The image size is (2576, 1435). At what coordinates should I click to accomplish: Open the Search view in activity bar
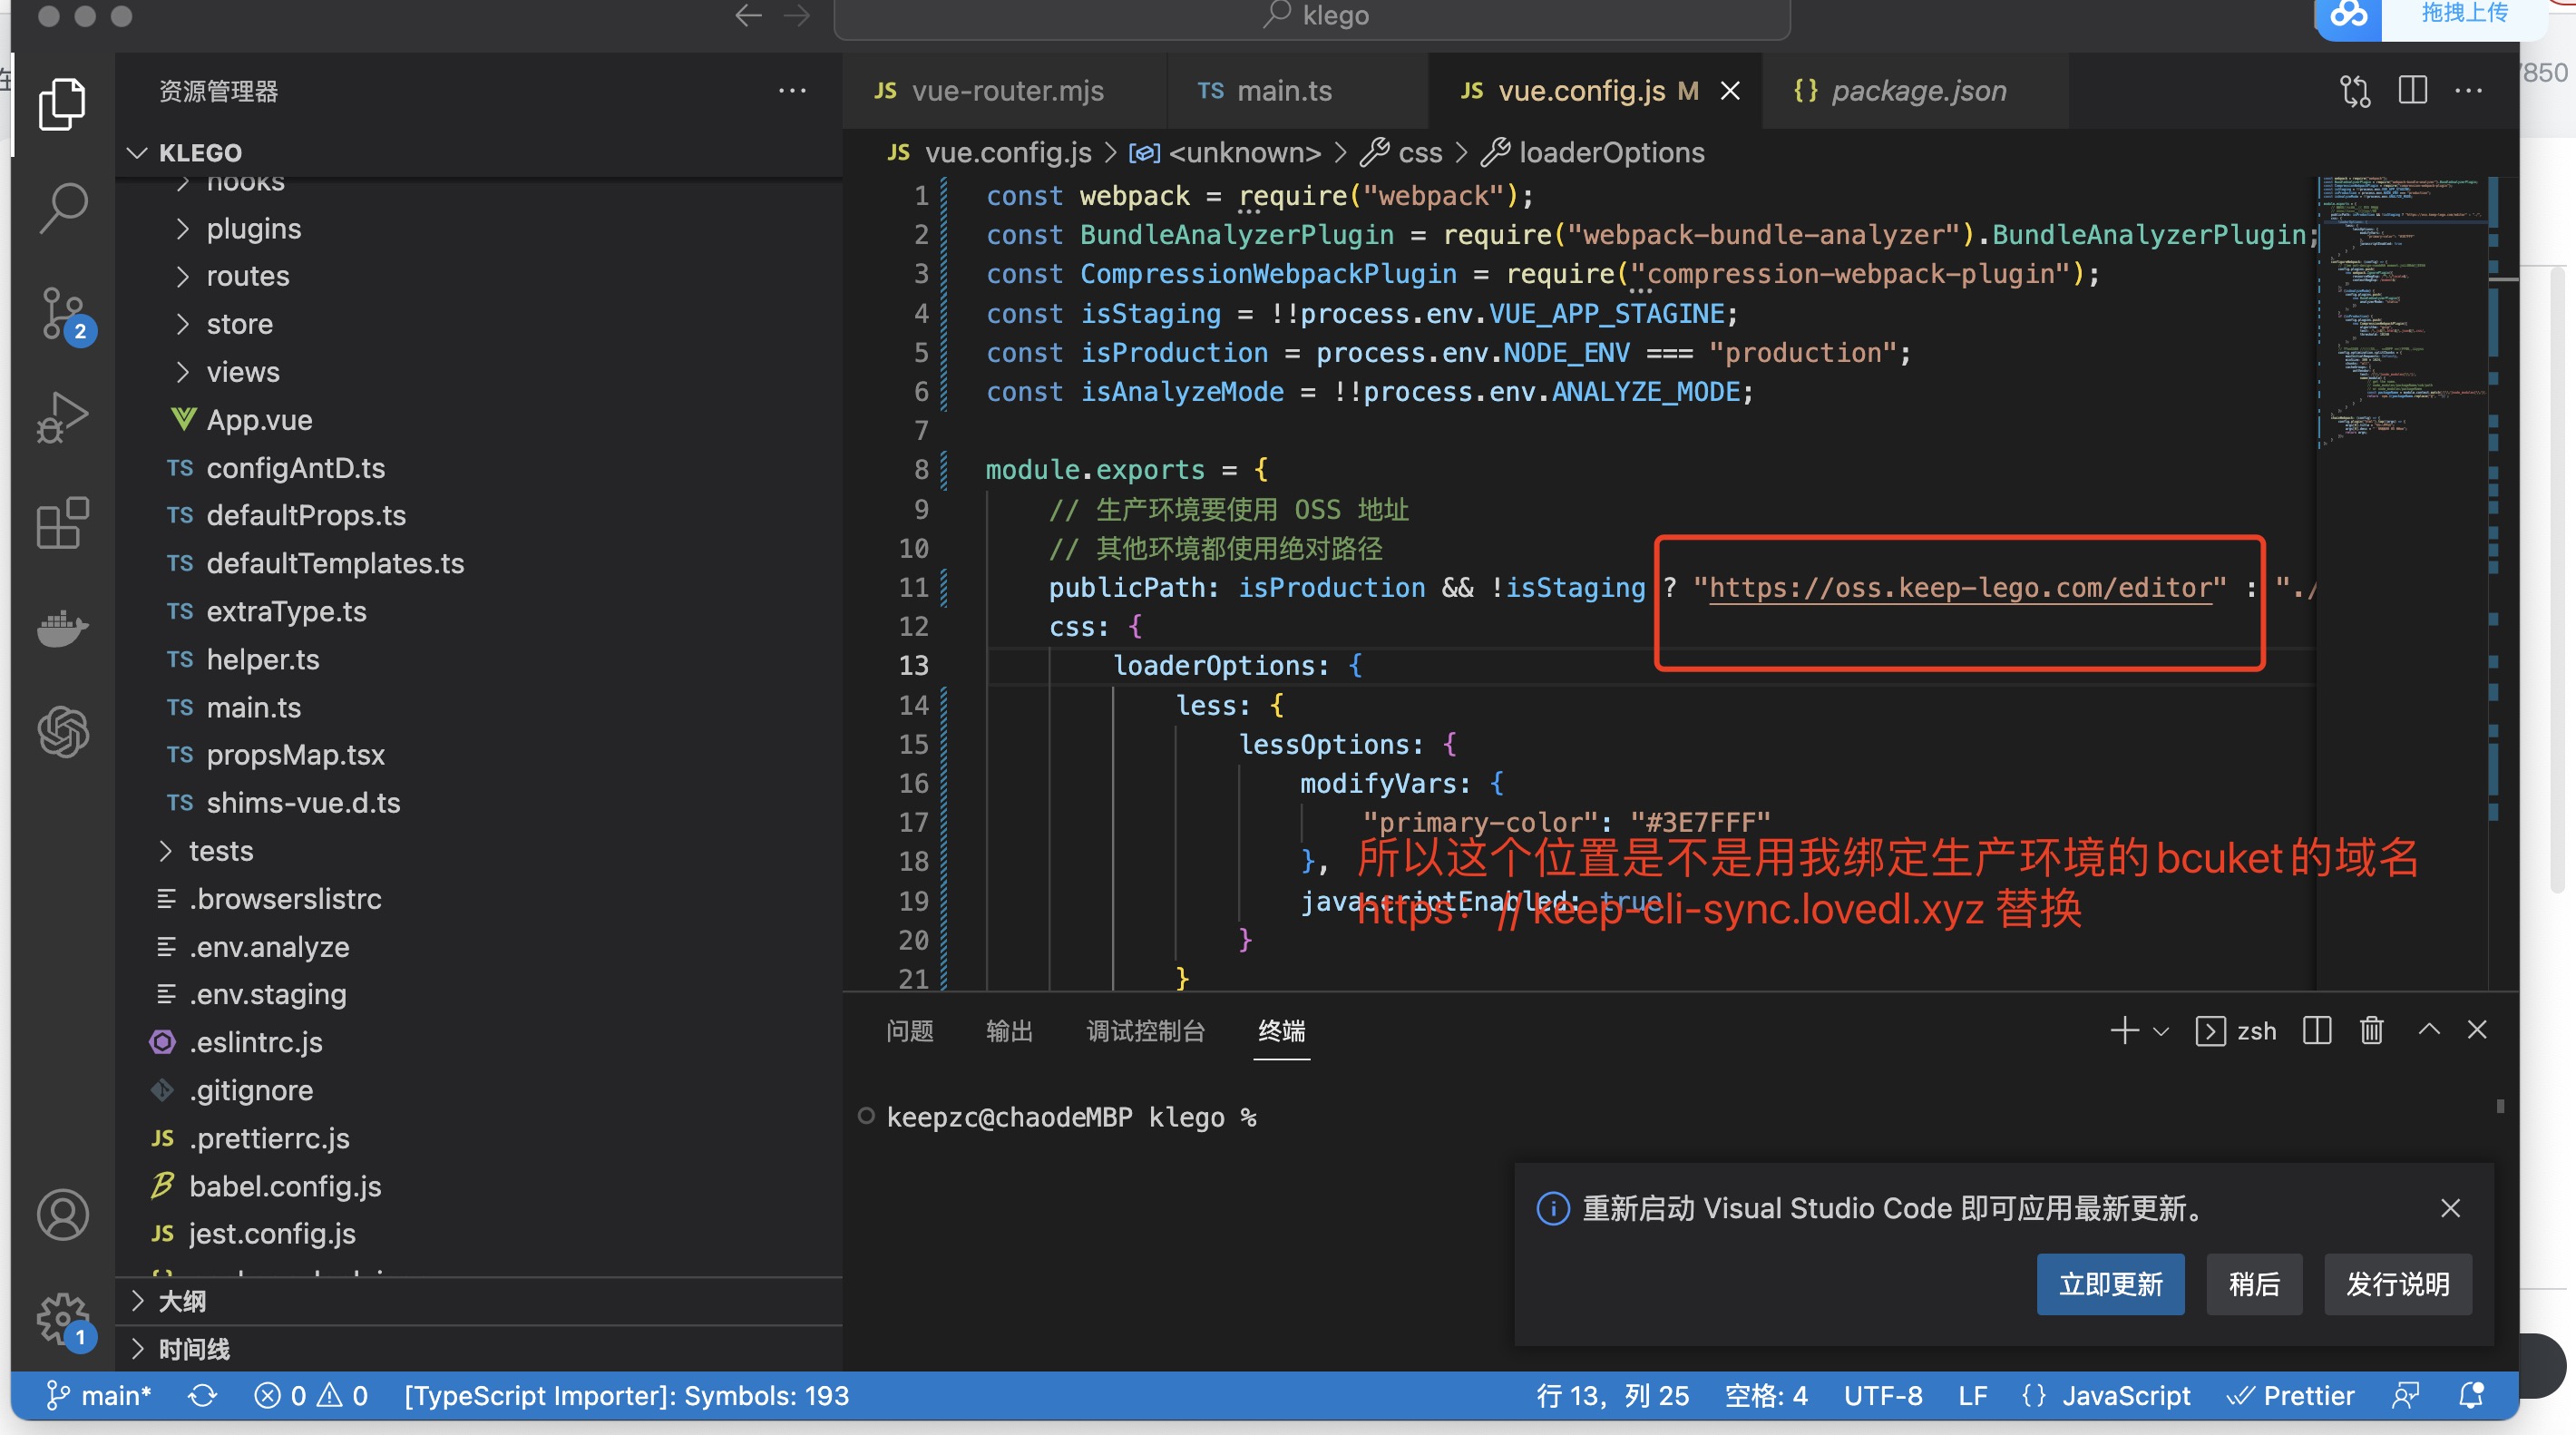[62, 208]
